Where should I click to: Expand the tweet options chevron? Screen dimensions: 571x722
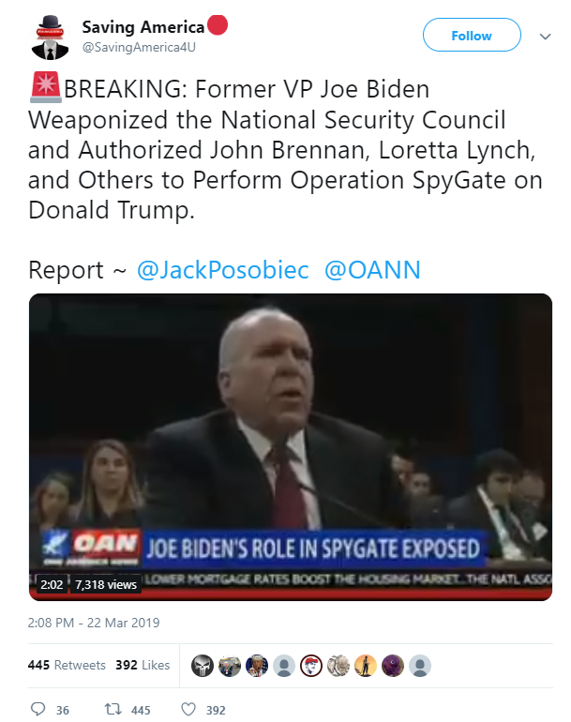(546, 36)
